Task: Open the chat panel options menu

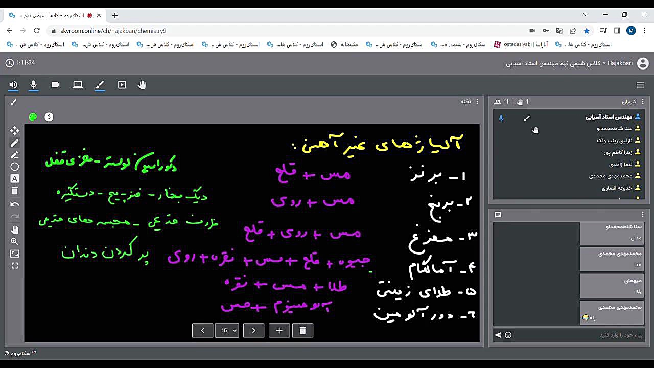Action: click(x=643, y=214)
